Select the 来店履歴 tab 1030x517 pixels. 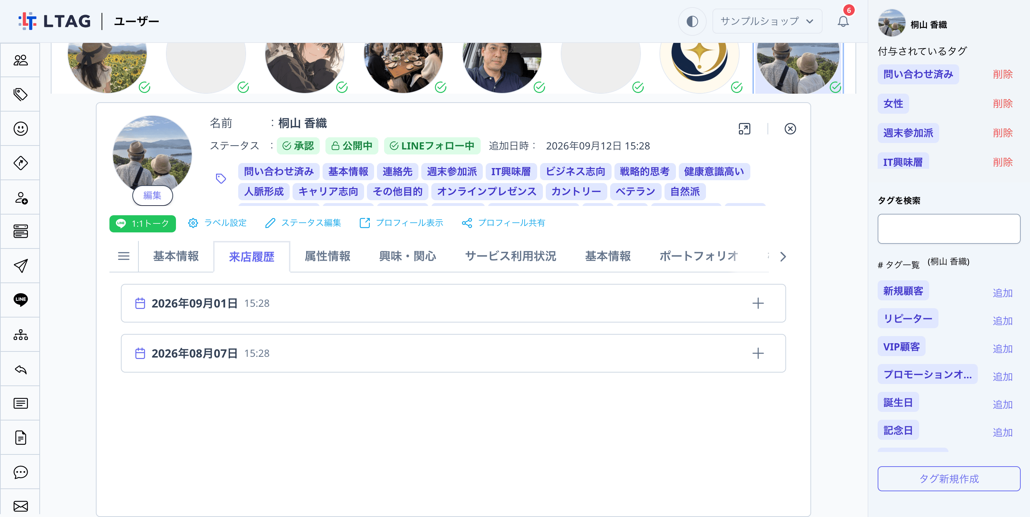(x=251, y=257)
